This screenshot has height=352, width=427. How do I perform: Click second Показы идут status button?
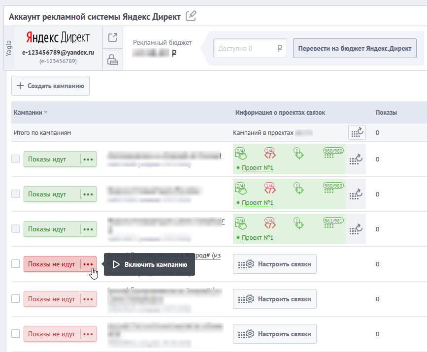point(52,194)
